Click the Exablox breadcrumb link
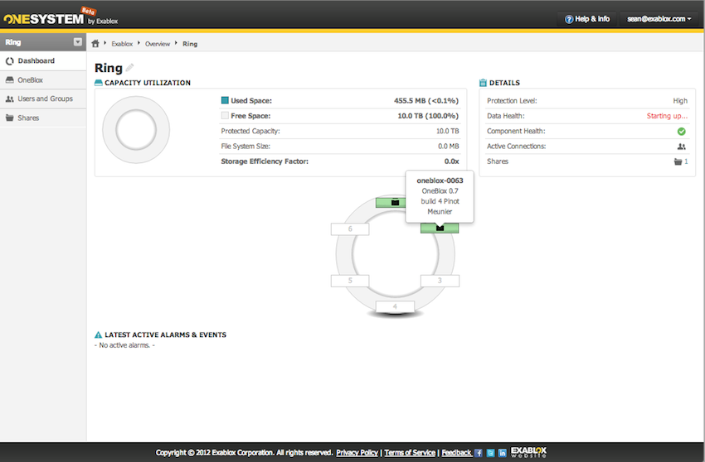705x462 pixels. coord(122,44)
